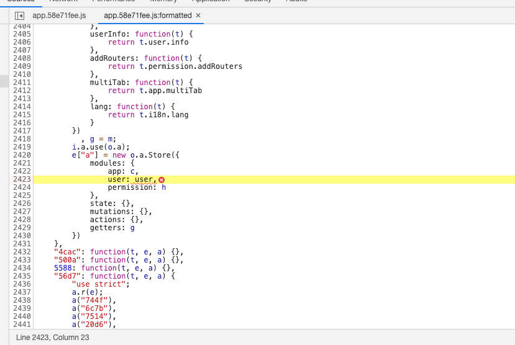The height and width of the screenshot is (345, 515).
Task: Click 'getters: g' on line 2429
Action: tap(112, 228)
